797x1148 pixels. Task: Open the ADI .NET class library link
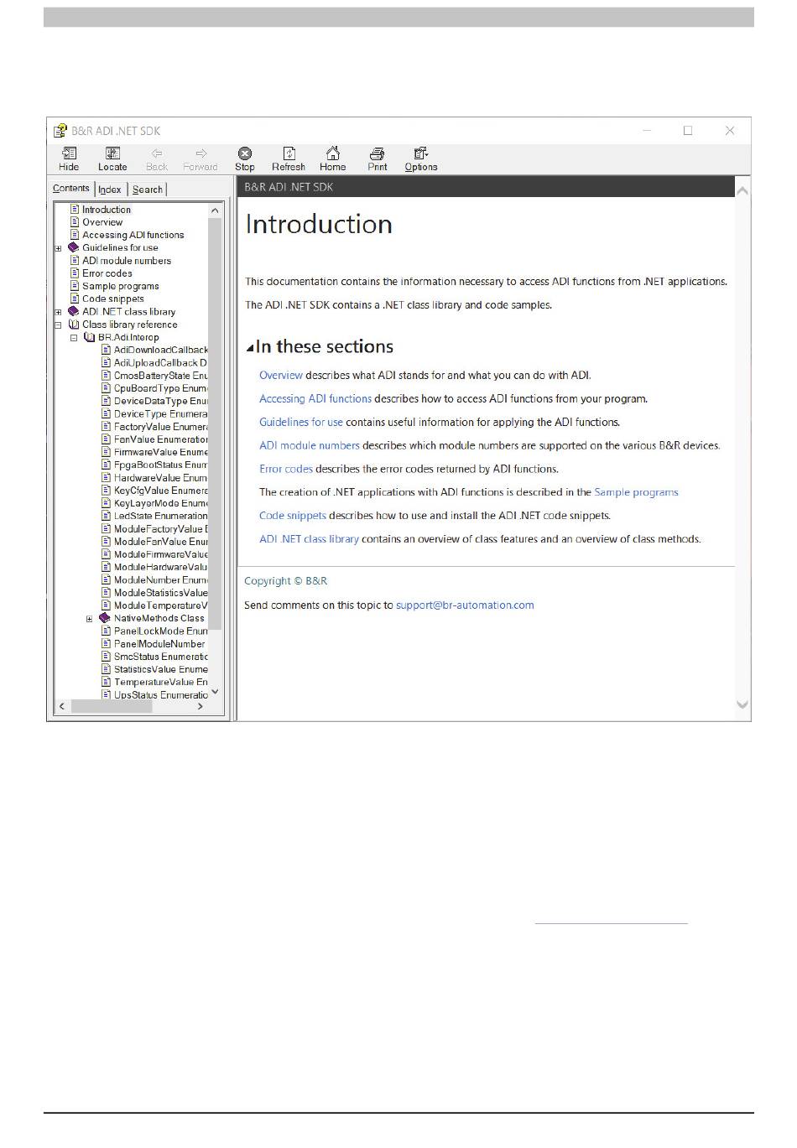[x=309, y=539]
